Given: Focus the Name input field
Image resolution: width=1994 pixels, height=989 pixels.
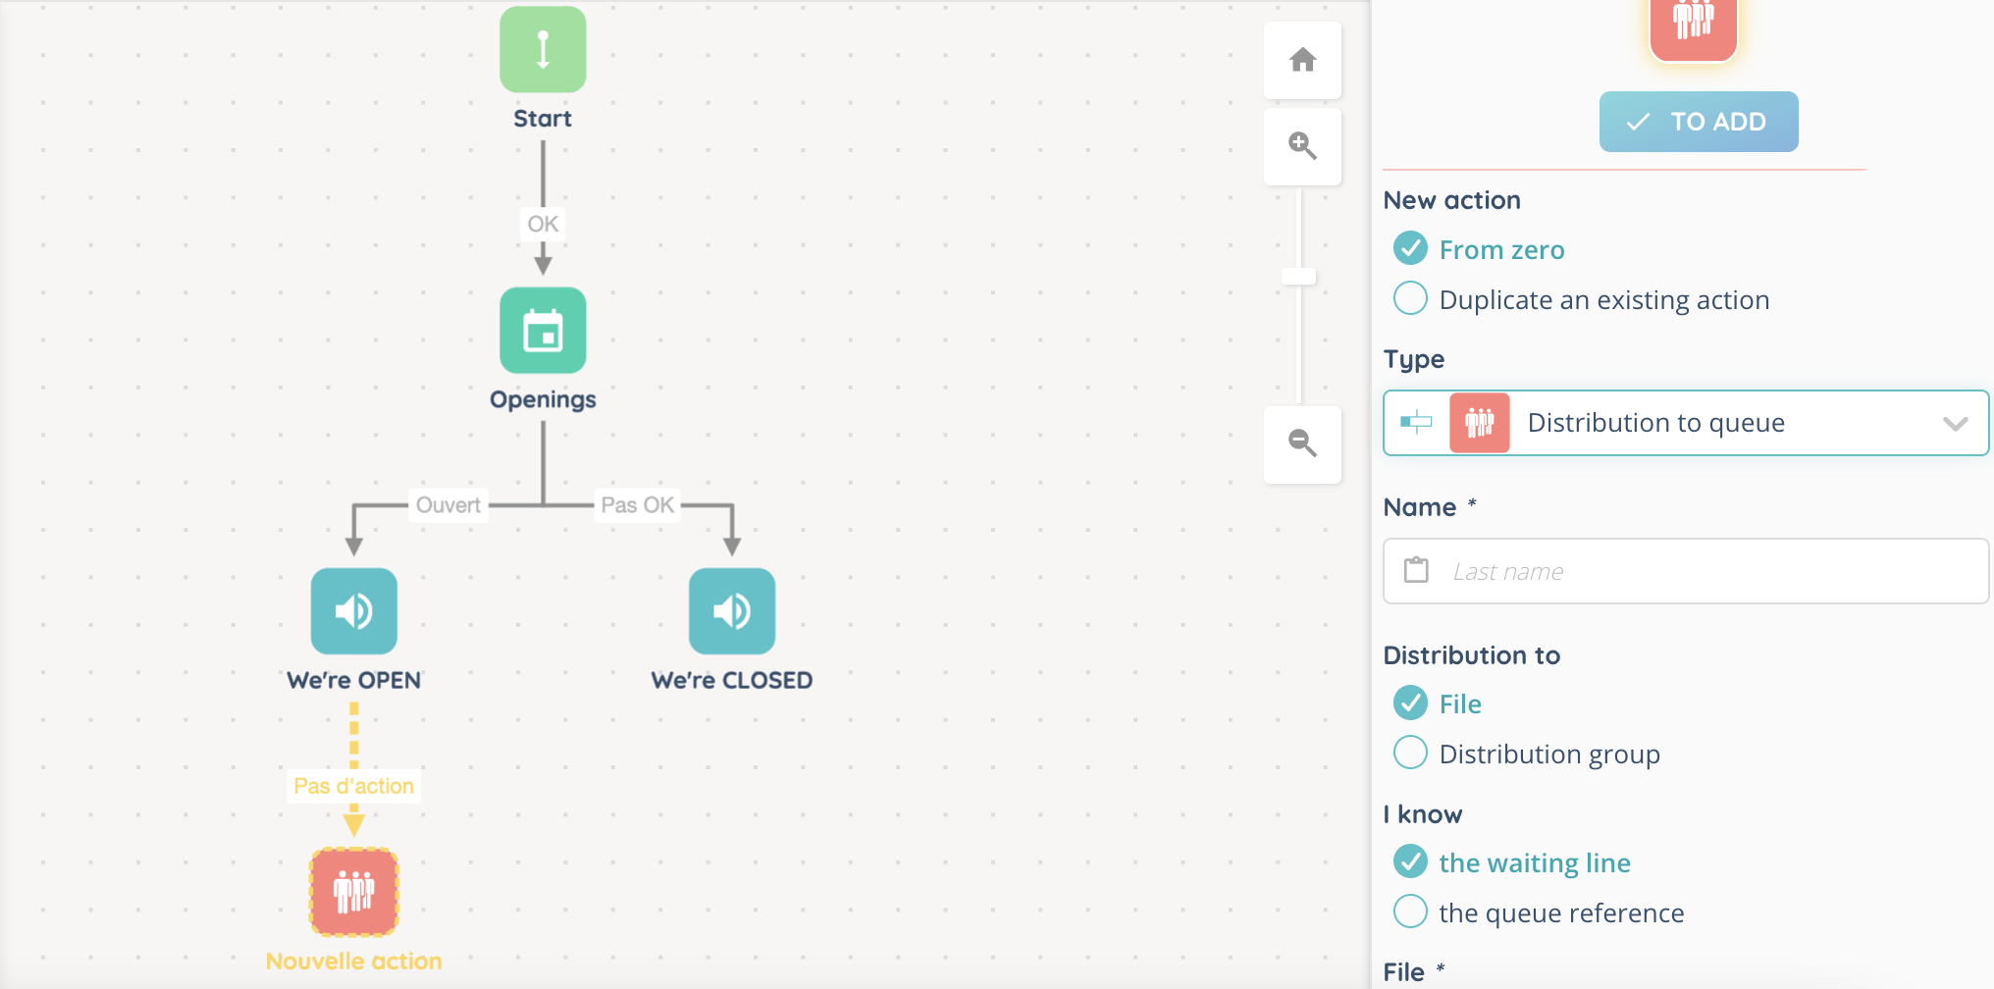Looking at the screenshot, I should (1707, 571).
